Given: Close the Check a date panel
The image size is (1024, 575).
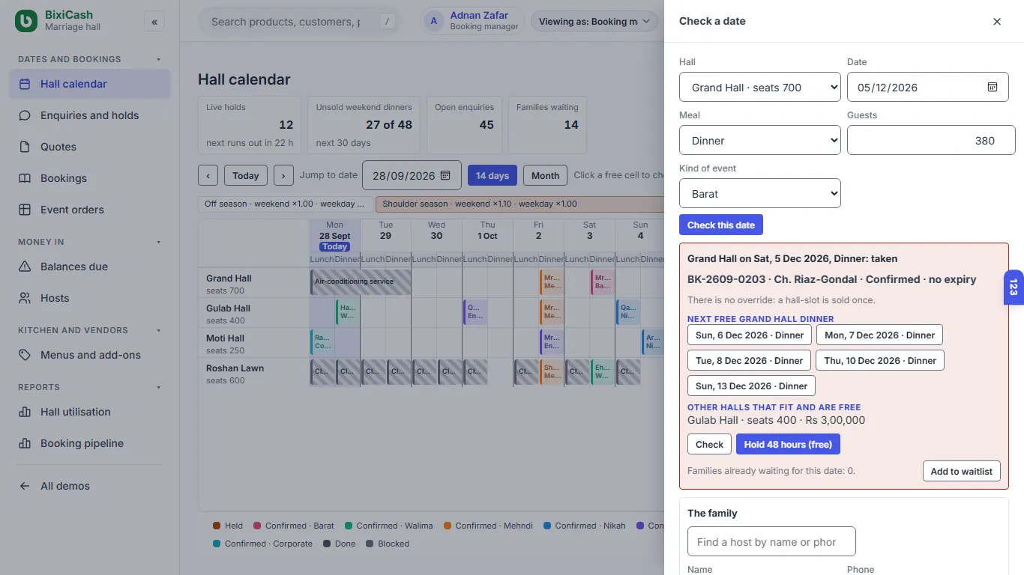Looking at the screenshot, I should pos(997,22).
